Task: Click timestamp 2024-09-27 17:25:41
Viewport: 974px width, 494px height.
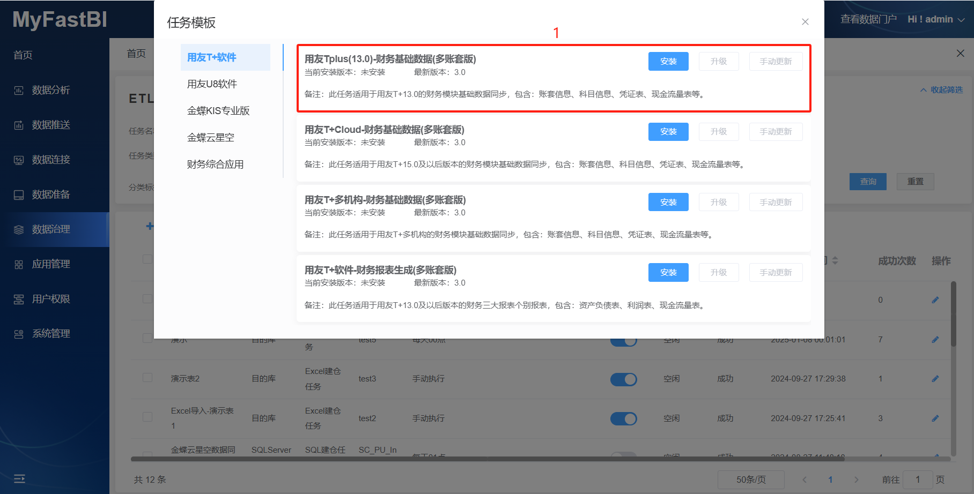Action: 808,418
